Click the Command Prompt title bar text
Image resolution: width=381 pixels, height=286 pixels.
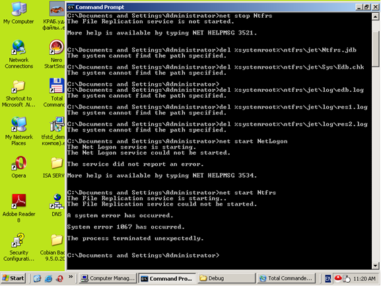coord(100,7)
